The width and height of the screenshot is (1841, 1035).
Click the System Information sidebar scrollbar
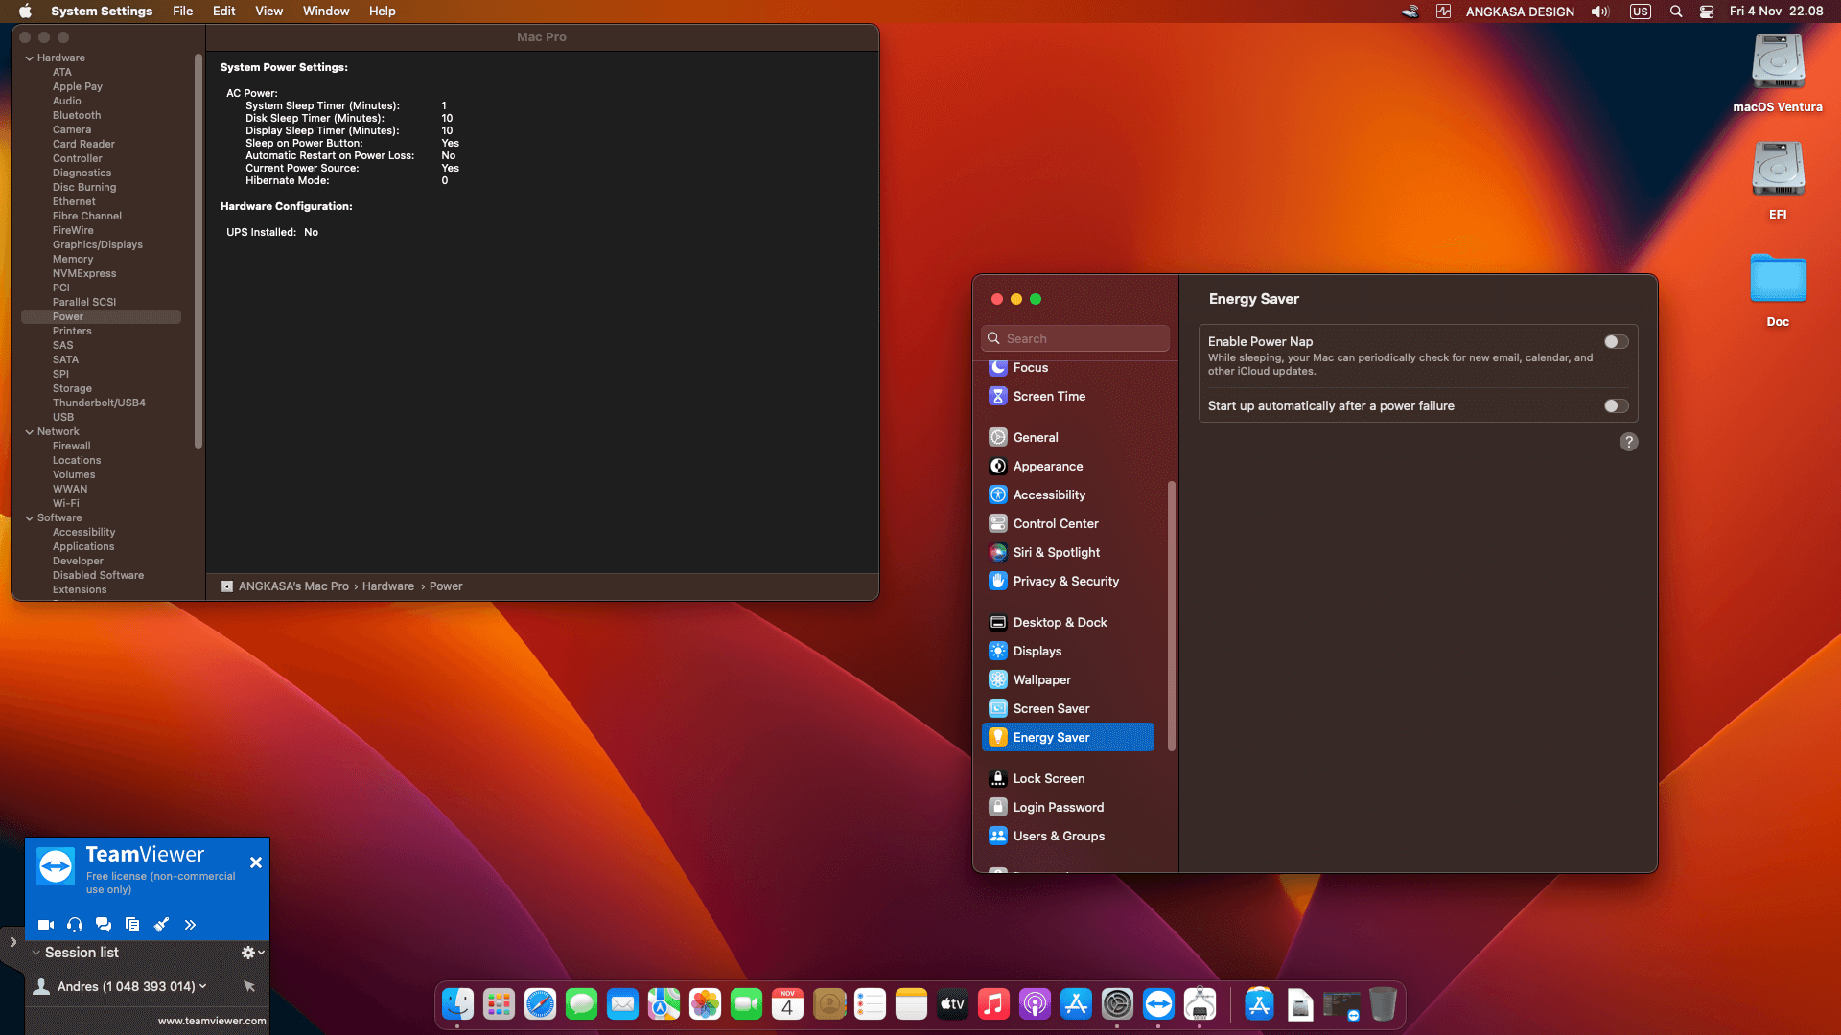point(198,251)
